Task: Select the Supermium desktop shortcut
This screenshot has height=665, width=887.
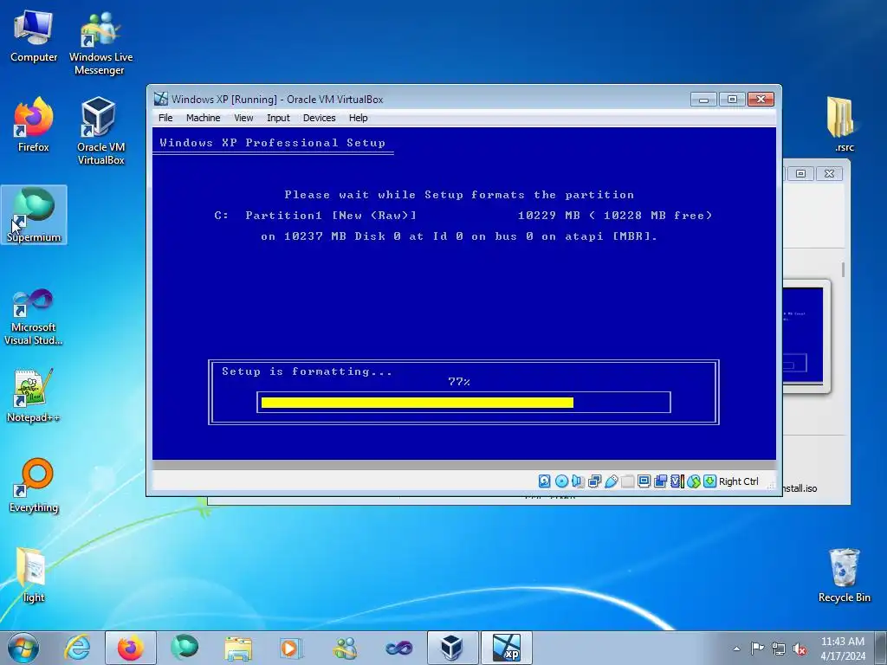Action: coord(34,215)
